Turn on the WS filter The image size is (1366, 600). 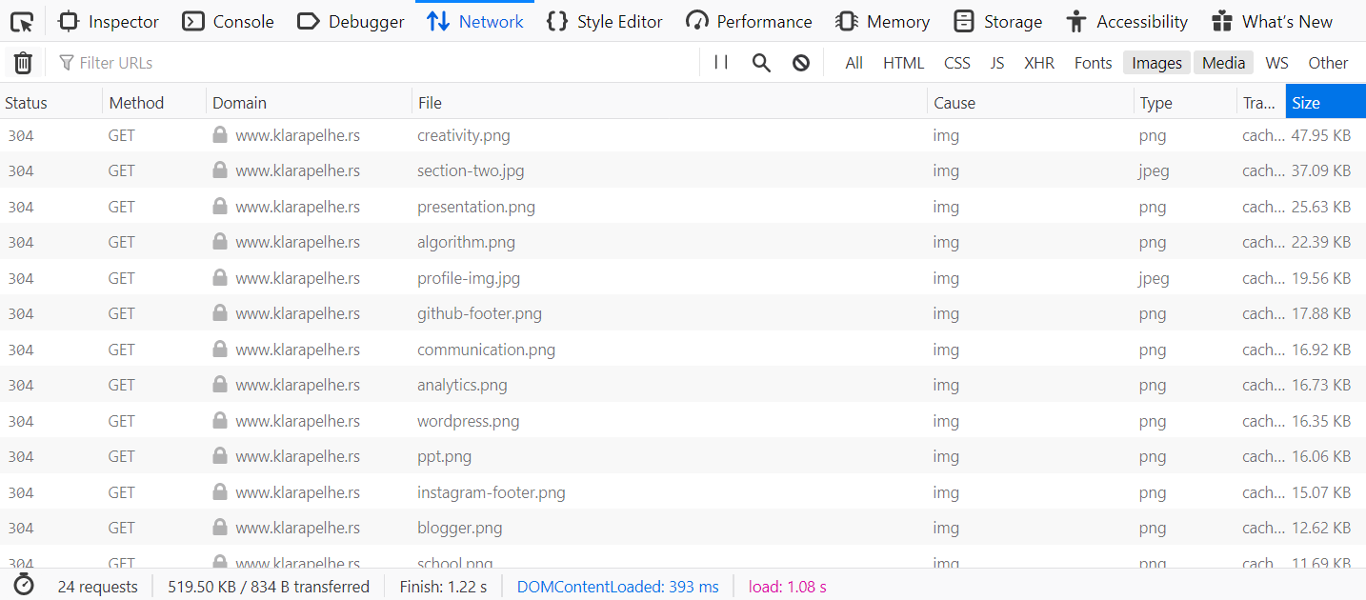(x=1276, y=62)
